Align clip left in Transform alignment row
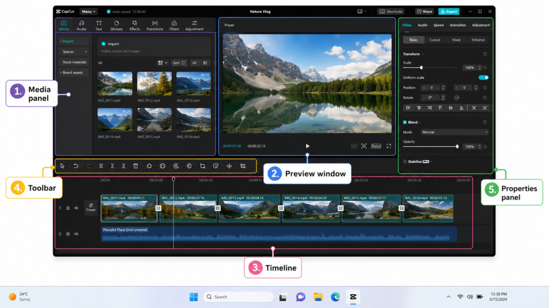The image size is (549, 308). 408,108
